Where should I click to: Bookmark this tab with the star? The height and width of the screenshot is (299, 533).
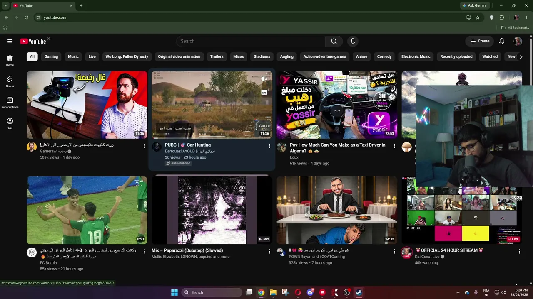478,17
